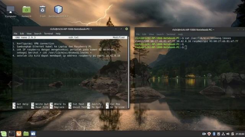Open View menu in nano terminal window
The height and width of the screenshot is (137, 245).
pyautogui.click(x=29, y=33)
